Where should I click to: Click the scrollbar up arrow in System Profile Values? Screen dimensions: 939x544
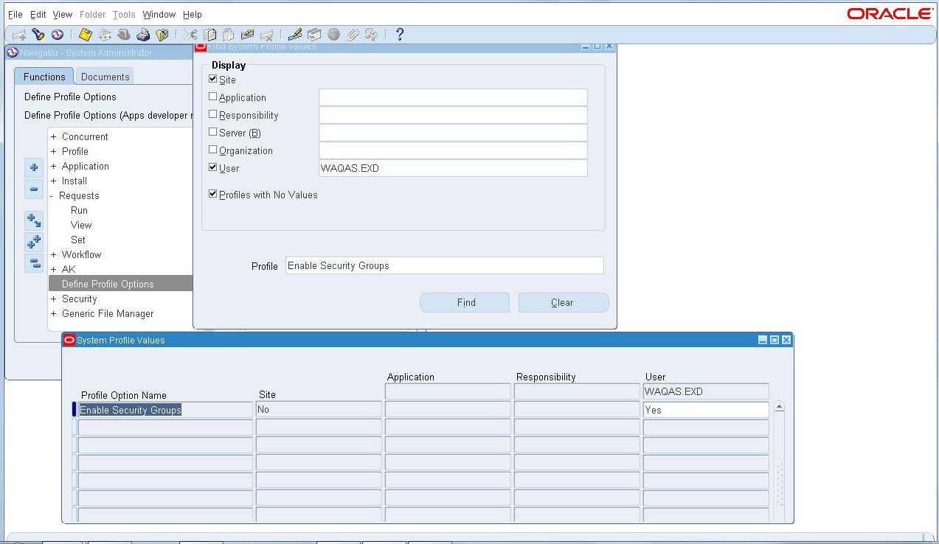tap(780, 405)
